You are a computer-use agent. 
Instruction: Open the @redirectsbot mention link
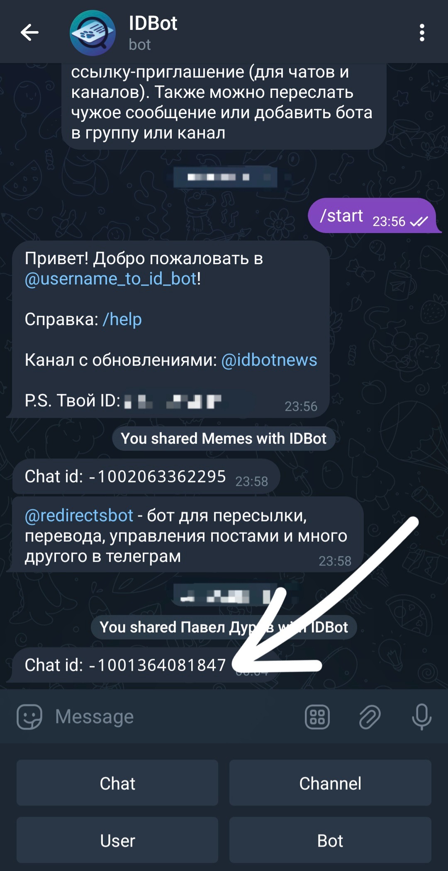pos(79,516)
